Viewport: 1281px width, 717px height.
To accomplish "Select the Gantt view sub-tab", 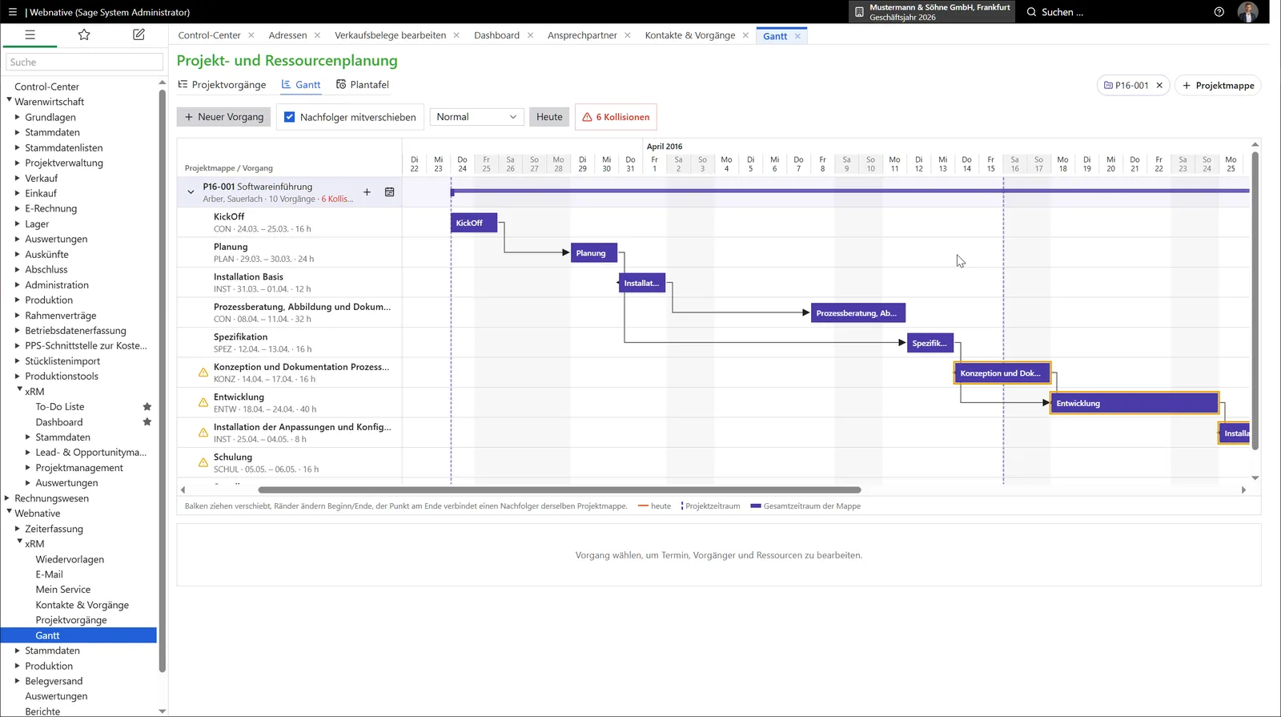I will point(301,85).
